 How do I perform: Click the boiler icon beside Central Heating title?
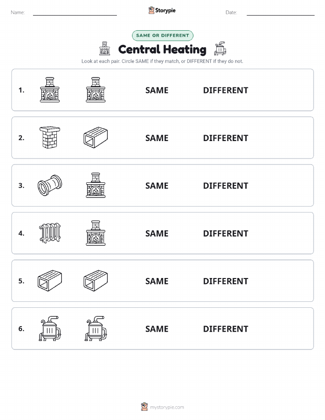click(x=220, y=49)
